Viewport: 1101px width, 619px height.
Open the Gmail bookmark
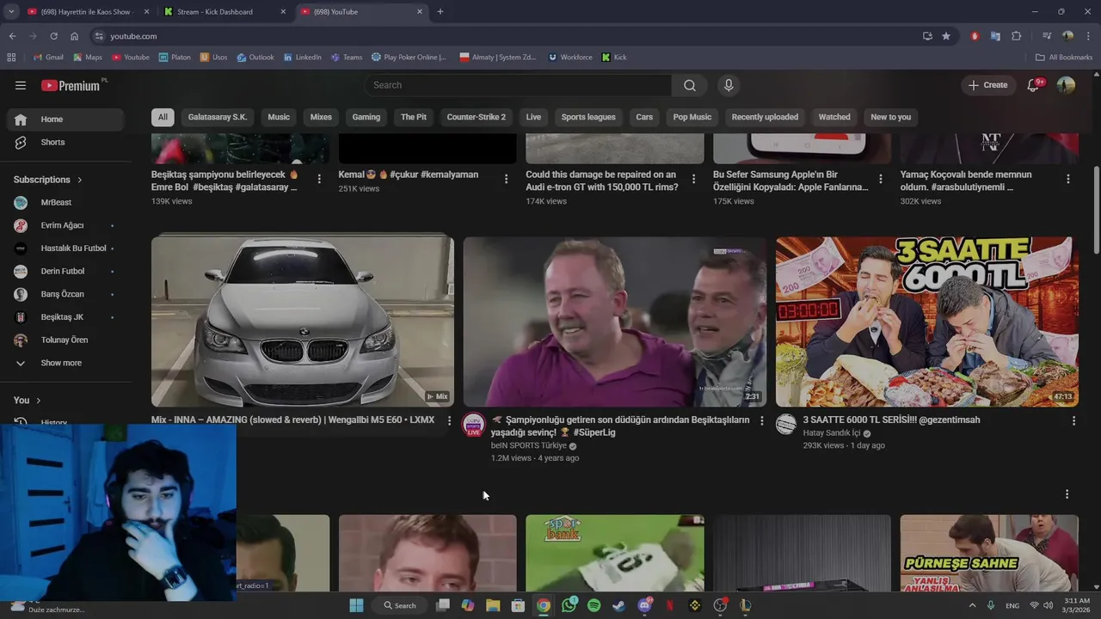[x=48, y=58]
